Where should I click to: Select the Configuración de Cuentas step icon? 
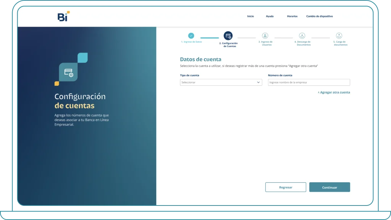(228, 36)
